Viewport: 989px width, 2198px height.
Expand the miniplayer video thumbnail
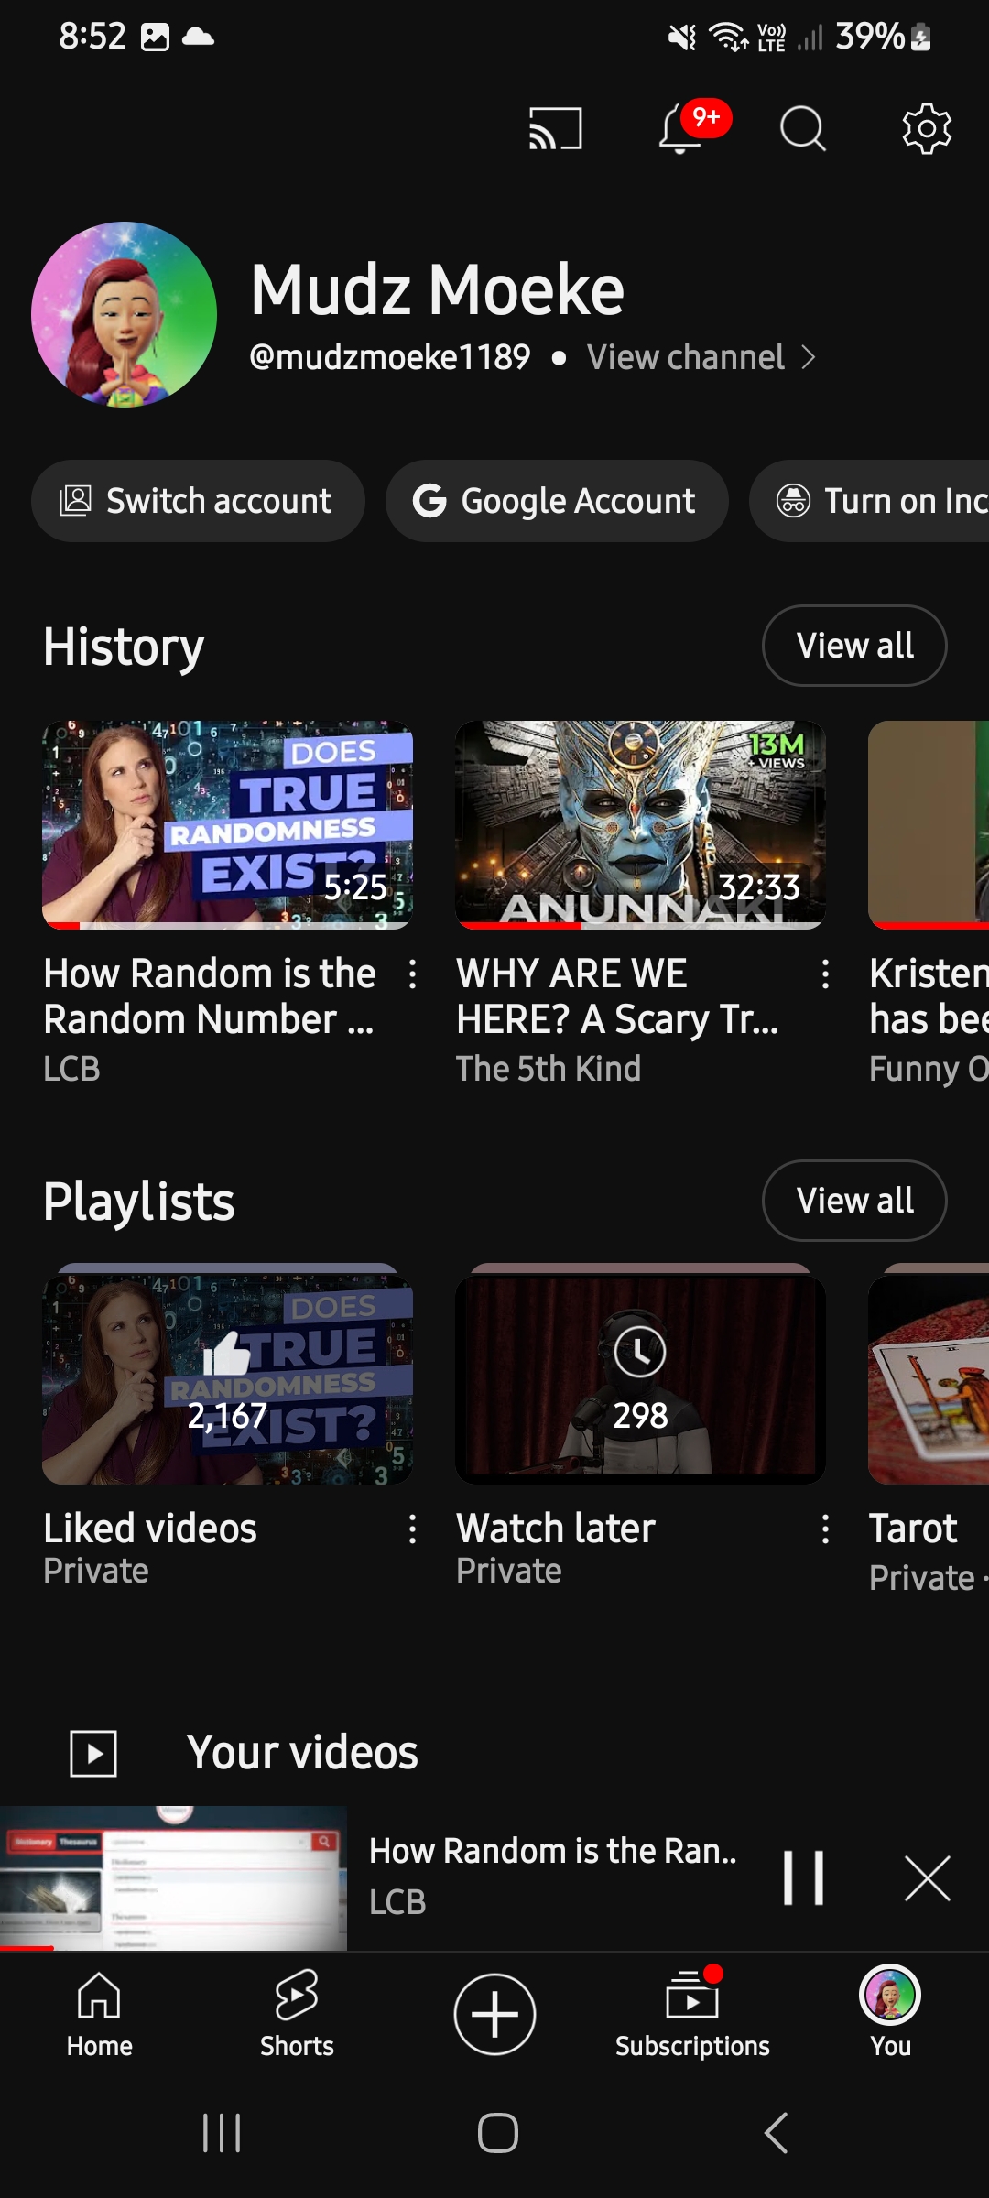click(174, 1877)
